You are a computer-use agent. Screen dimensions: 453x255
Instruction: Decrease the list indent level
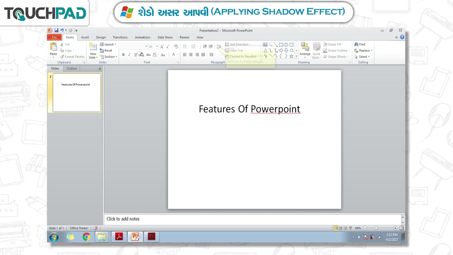coord(205,47)
